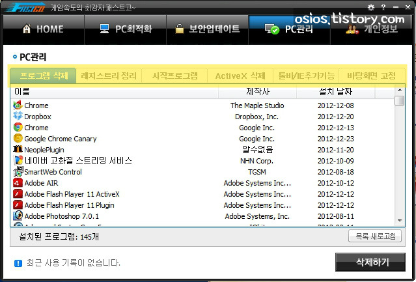Click the Google Inc. Chrome icon

click(18, 128)
